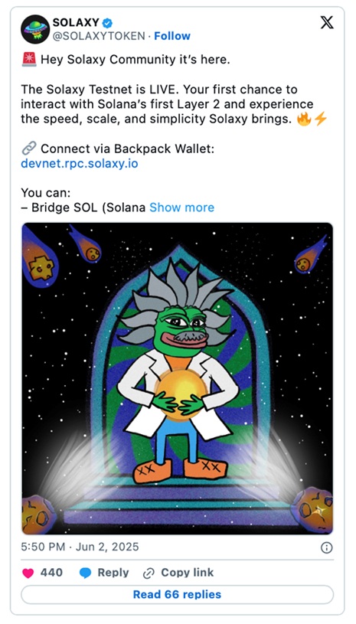
Task: Open the devnet.rpc.solaxy.io link
Action: 80,164
